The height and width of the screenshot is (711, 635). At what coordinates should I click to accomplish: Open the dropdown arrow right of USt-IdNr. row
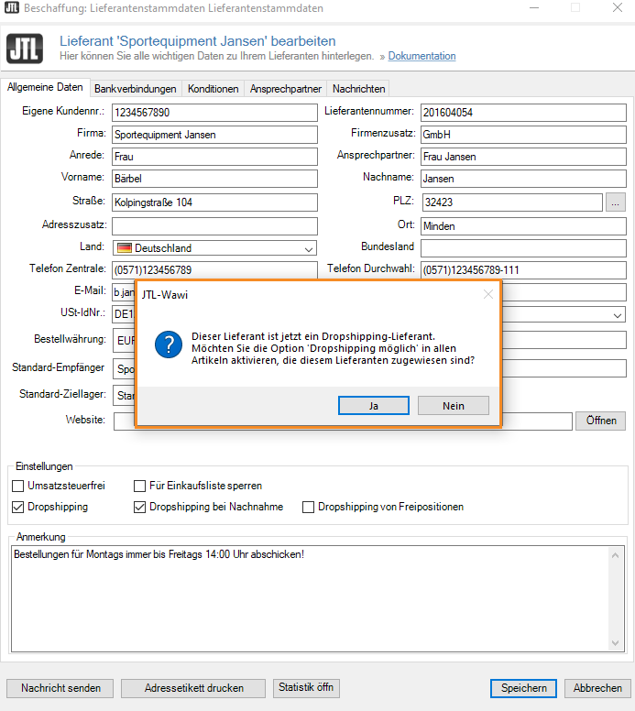tap(618, 315)
